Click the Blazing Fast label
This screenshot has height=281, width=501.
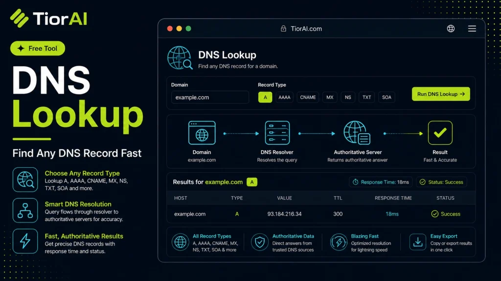click(364, 236)
